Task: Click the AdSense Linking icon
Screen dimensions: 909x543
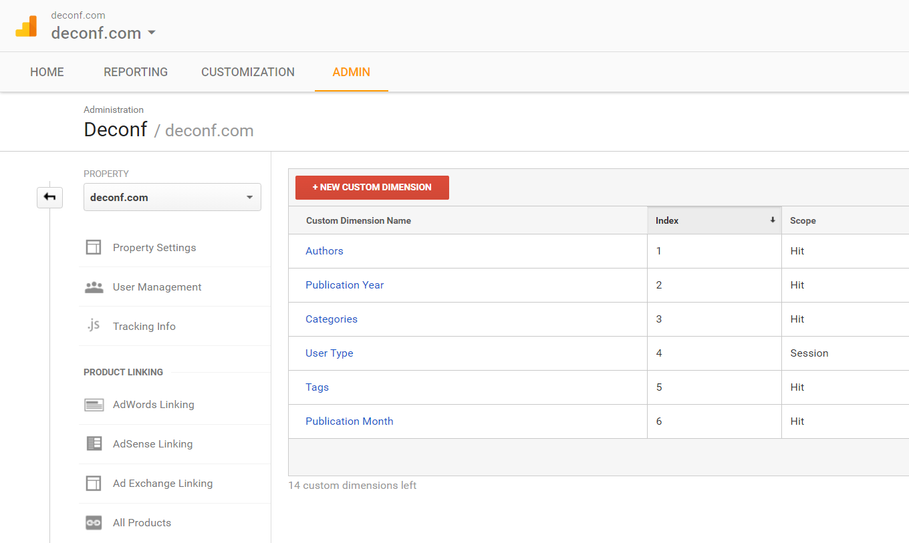Action: [x=93, y=443]
